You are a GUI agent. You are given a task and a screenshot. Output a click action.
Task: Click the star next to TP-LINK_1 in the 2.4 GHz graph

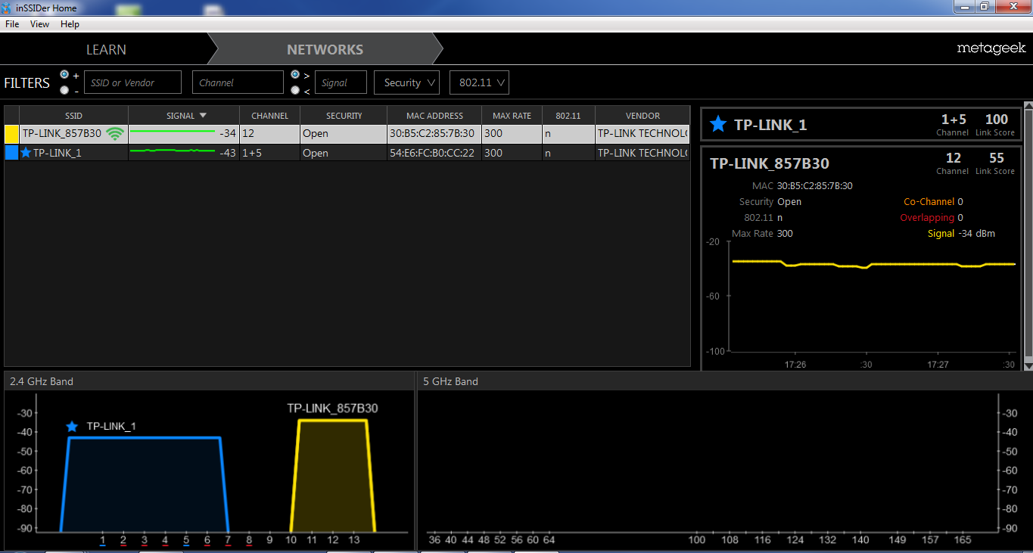(72, 427)
